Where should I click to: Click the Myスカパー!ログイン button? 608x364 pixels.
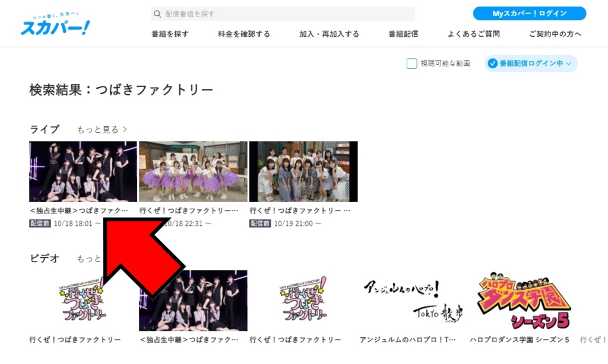(x=529, y=14)
